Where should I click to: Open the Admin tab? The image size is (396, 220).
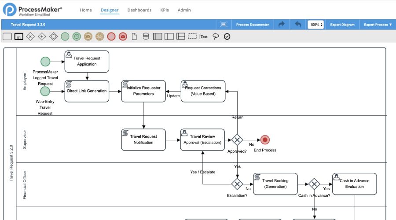[x=184, y=10]
